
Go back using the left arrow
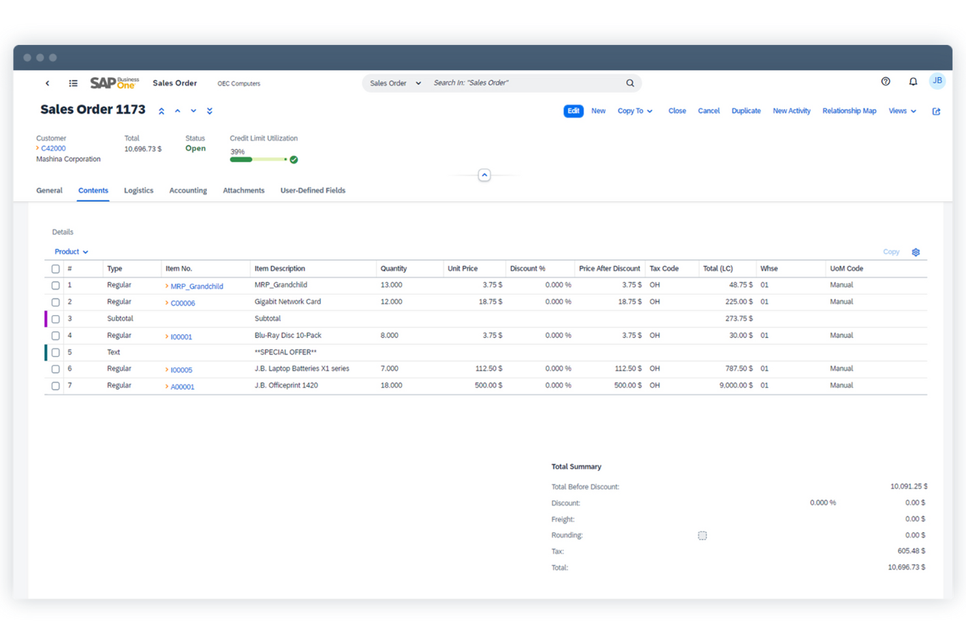point(47,84)
